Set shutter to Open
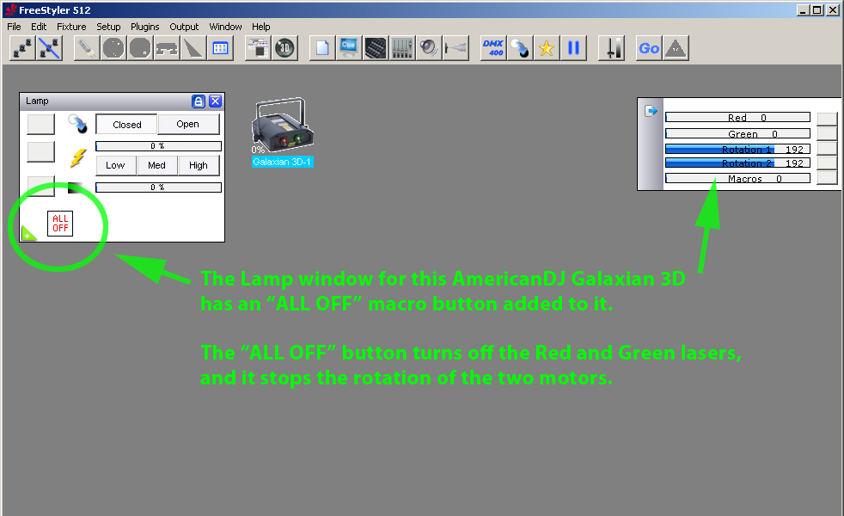Image resolution: width=844 pixels, height=516 pixels. tap(188, 124)
